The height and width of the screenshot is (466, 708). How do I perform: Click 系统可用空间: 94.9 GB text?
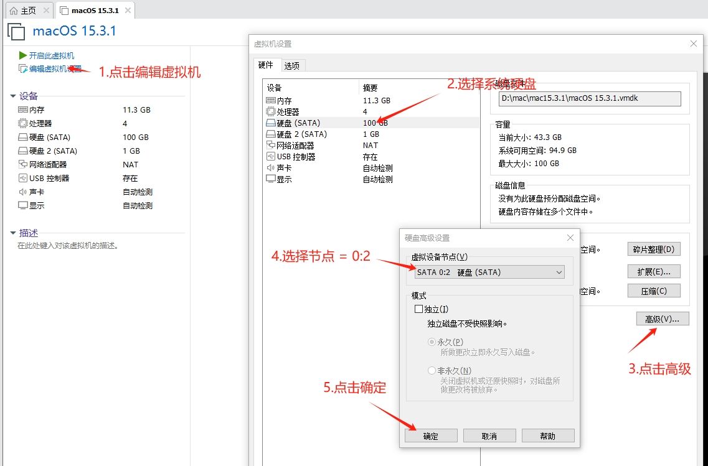(537, 150)
